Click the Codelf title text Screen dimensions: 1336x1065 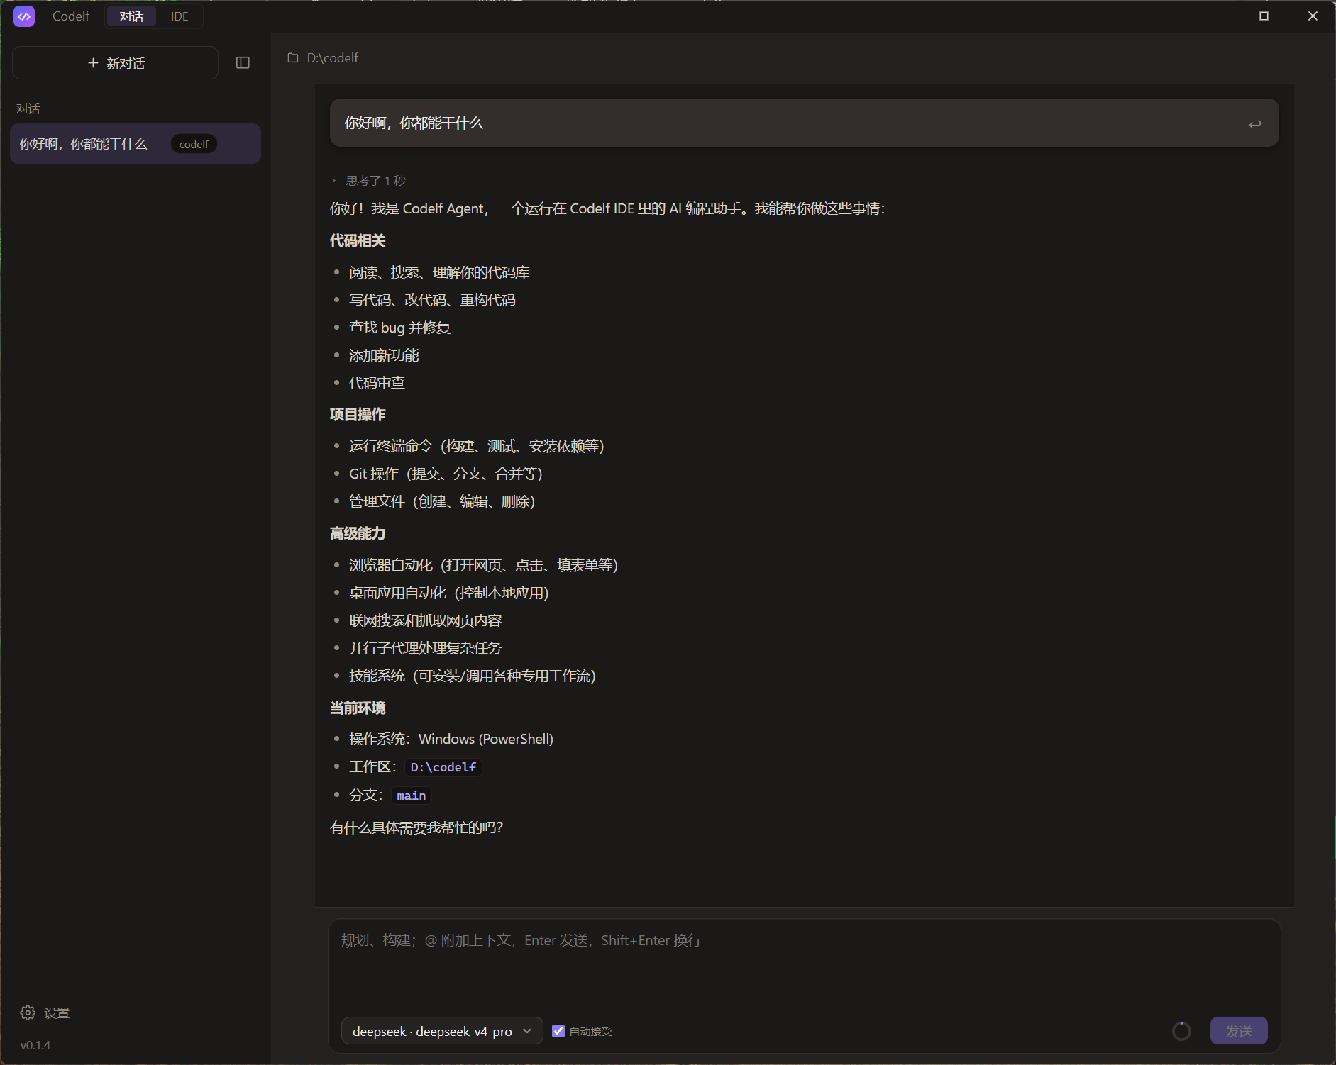coord(71,16)
